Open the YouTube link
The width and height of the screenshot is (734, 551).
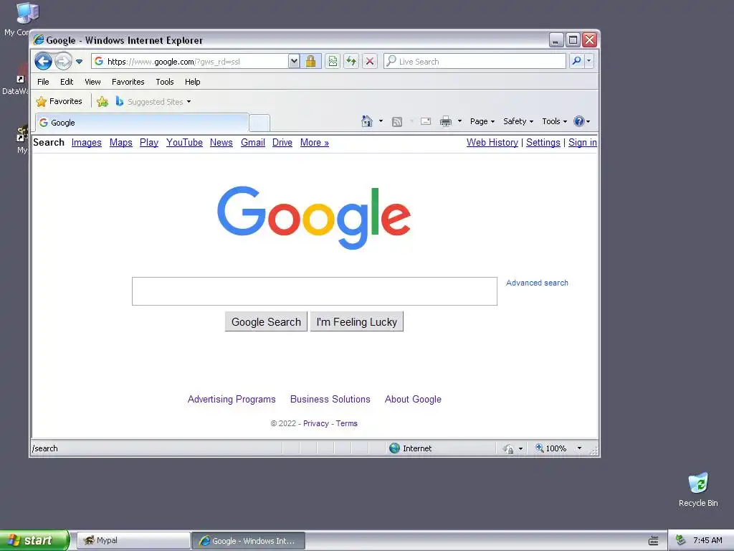184,143
